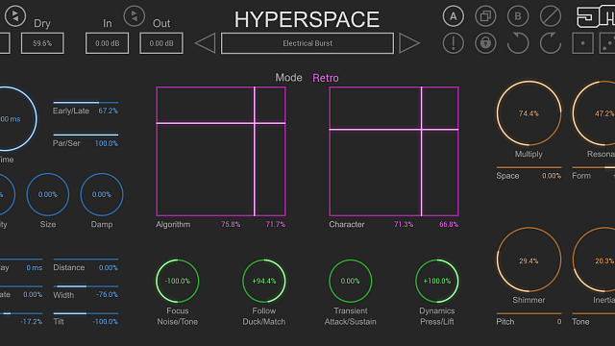Click the Size knob
615x346 pixels.
[x=48, y=194]
